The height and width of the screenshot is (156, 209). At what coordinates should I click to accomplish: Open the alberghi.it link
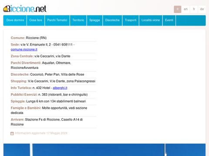[x=60, y=88]
